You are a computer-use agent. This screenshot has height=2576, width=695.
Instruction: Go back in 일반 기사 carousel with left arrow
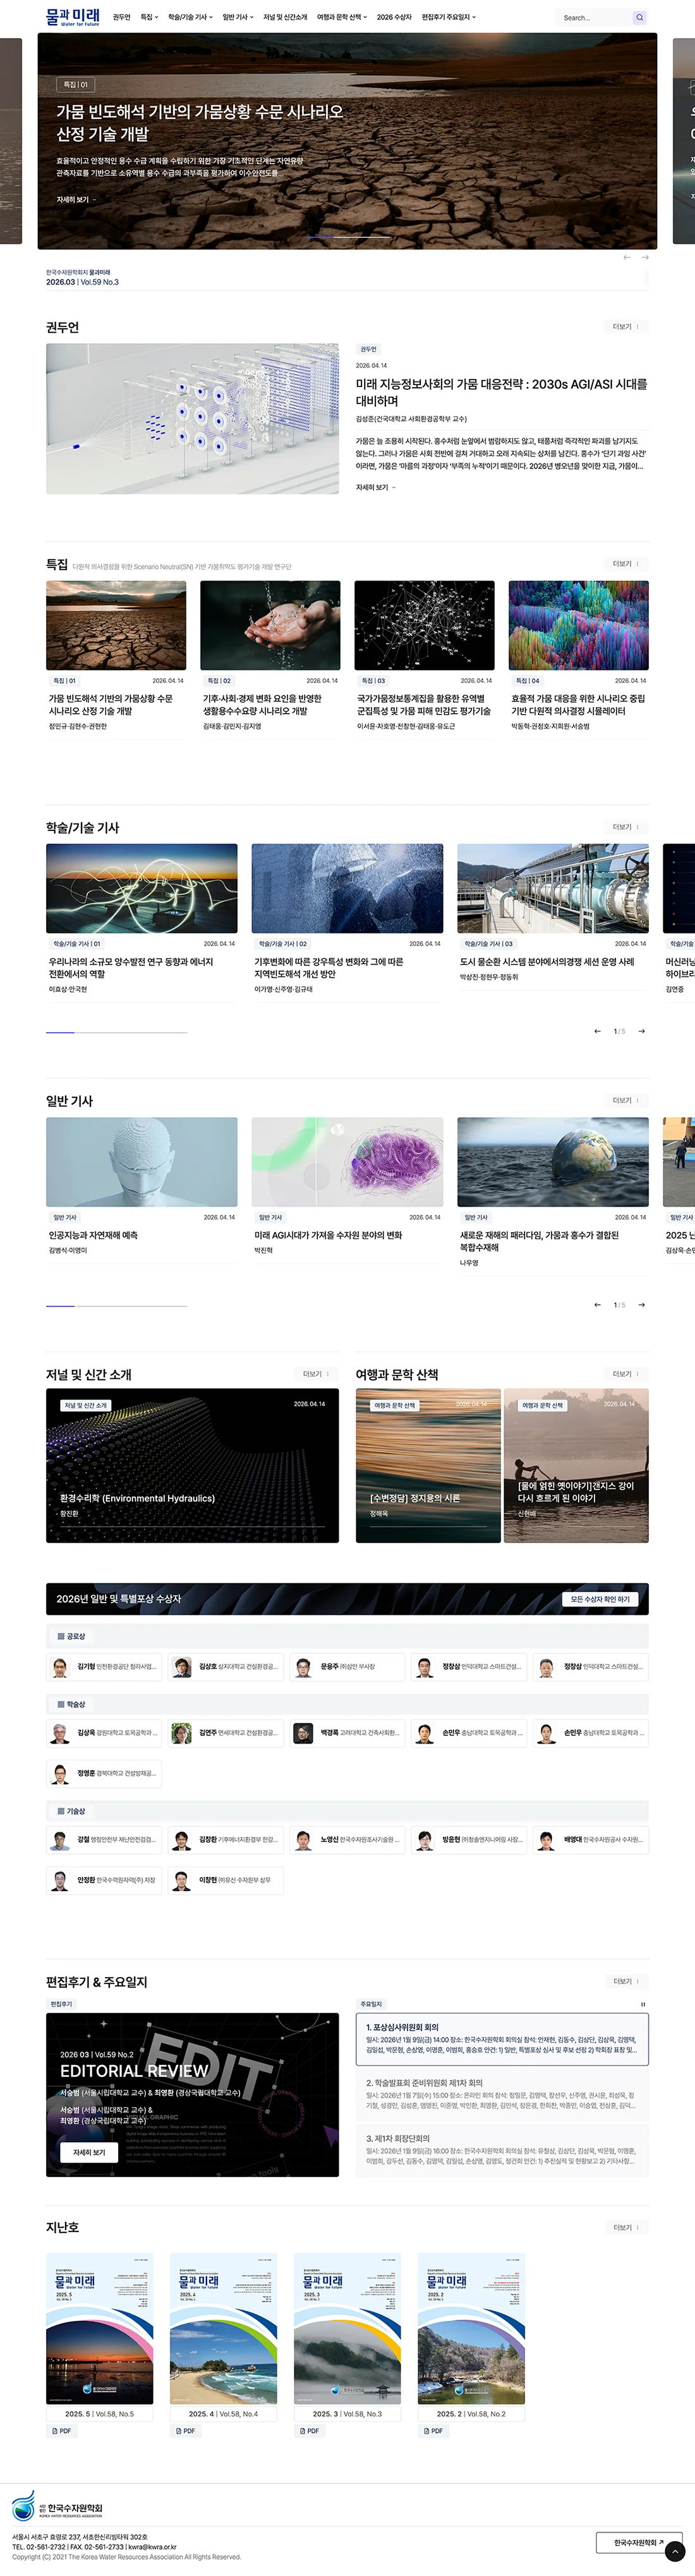pos(597,1305)
